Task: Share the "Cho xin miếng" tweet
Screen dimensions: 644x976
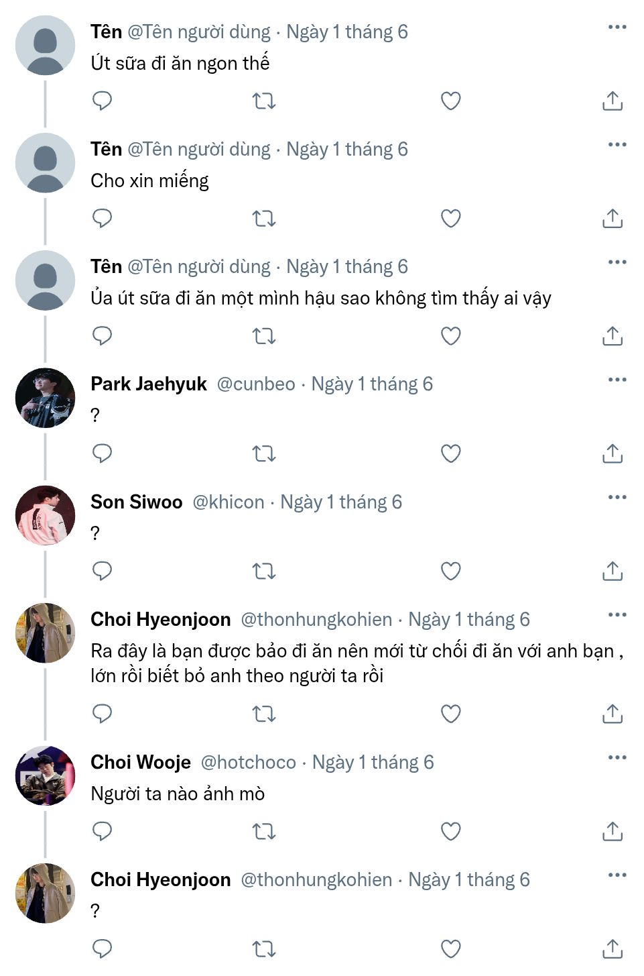Action: 613,219
